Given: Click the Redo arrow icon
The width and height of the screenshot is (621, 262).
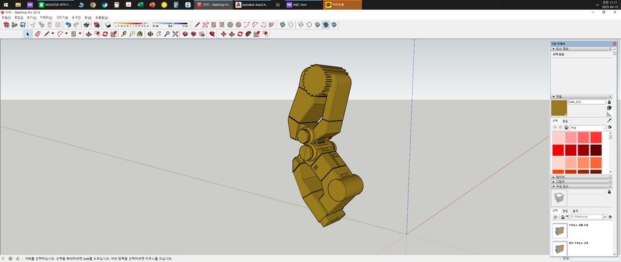Looking at the screenshot, I should pyautogui.click(x=77, y=25).
